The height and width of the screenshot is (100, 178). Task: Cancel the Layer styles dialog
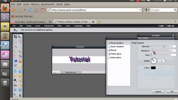158,91
